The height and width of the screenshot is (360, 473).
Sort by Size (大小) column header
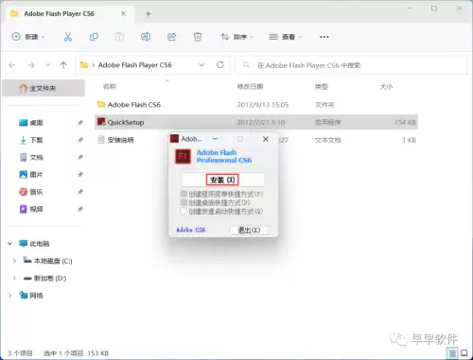click(386, 87)
